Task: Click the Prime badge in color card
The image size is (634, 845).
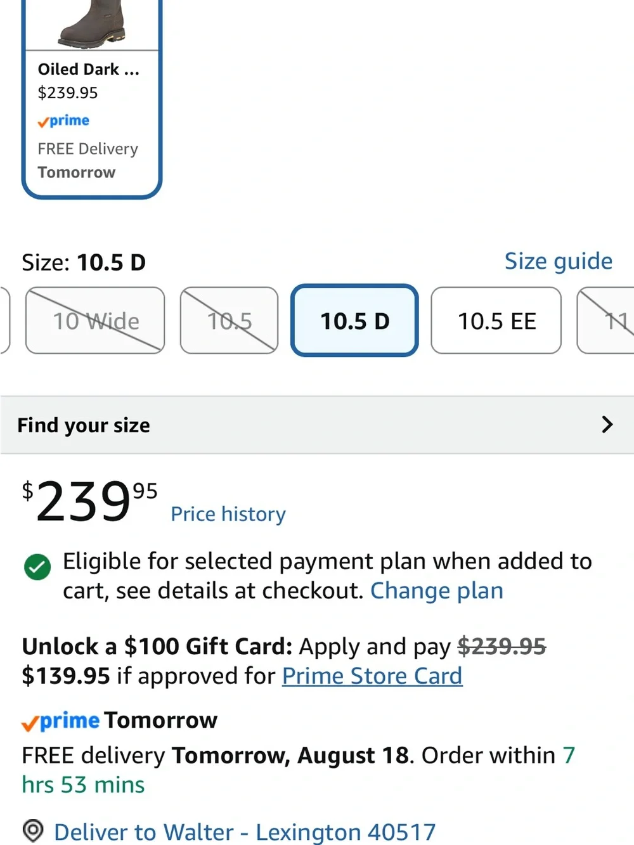Action: tap(63, 120)
